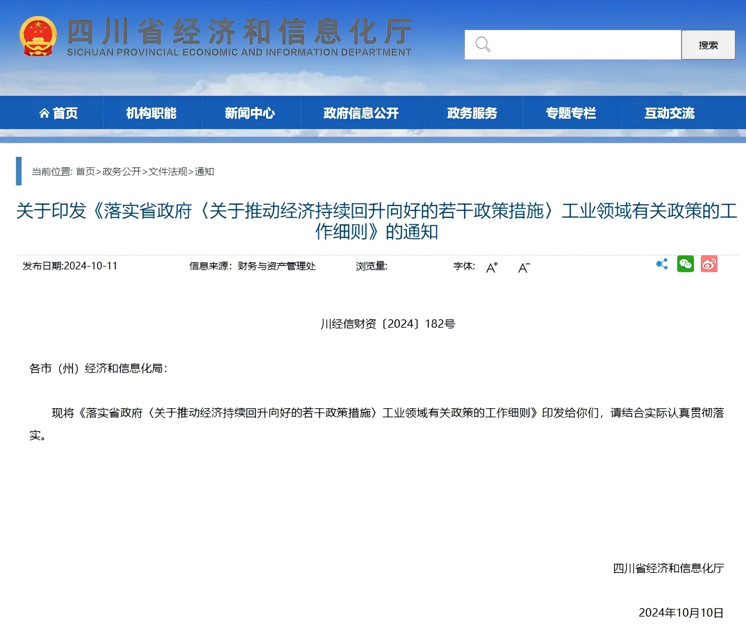Click the magnifying glass search icon
The height and width of the screenshot is (627, 746).
click(483, 44)
